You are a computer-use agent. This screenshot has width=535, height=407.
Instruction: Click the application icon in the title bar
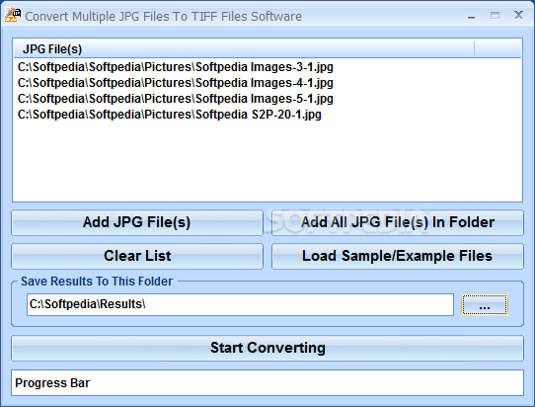pos(13,15)
